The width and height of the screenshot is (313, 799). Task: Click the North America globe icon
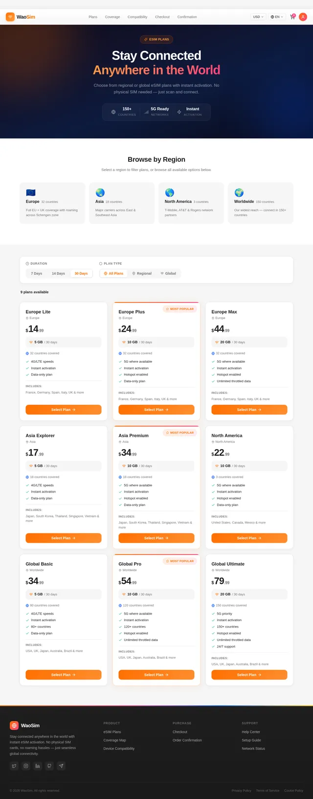(170, 193)
